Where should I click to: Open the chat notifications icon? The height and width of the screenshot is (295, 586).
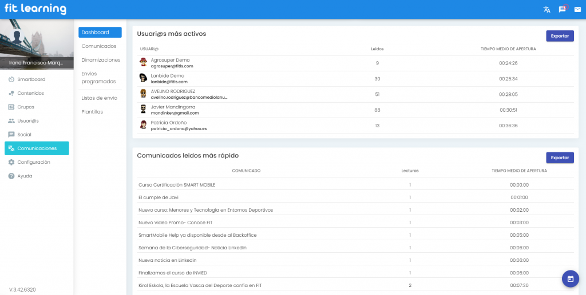coord(562,9)
